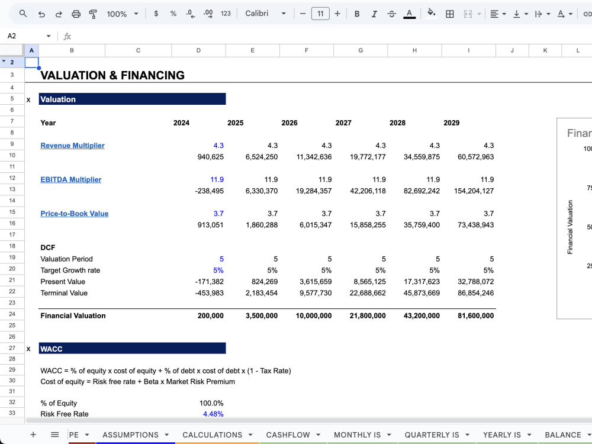The height and width of the screenshot is (444, 592).
Task: Click the font size field
Action: (320, 14)
